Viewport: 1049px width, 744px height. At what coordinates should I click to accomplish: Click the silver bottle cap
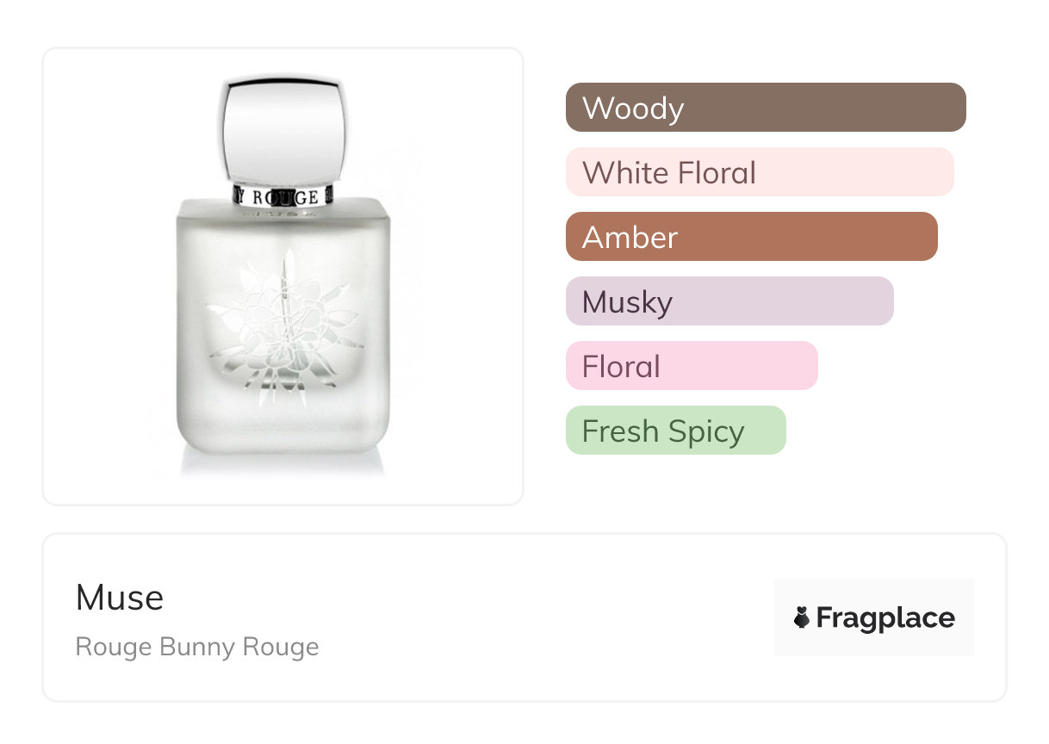tap(282, 129)
